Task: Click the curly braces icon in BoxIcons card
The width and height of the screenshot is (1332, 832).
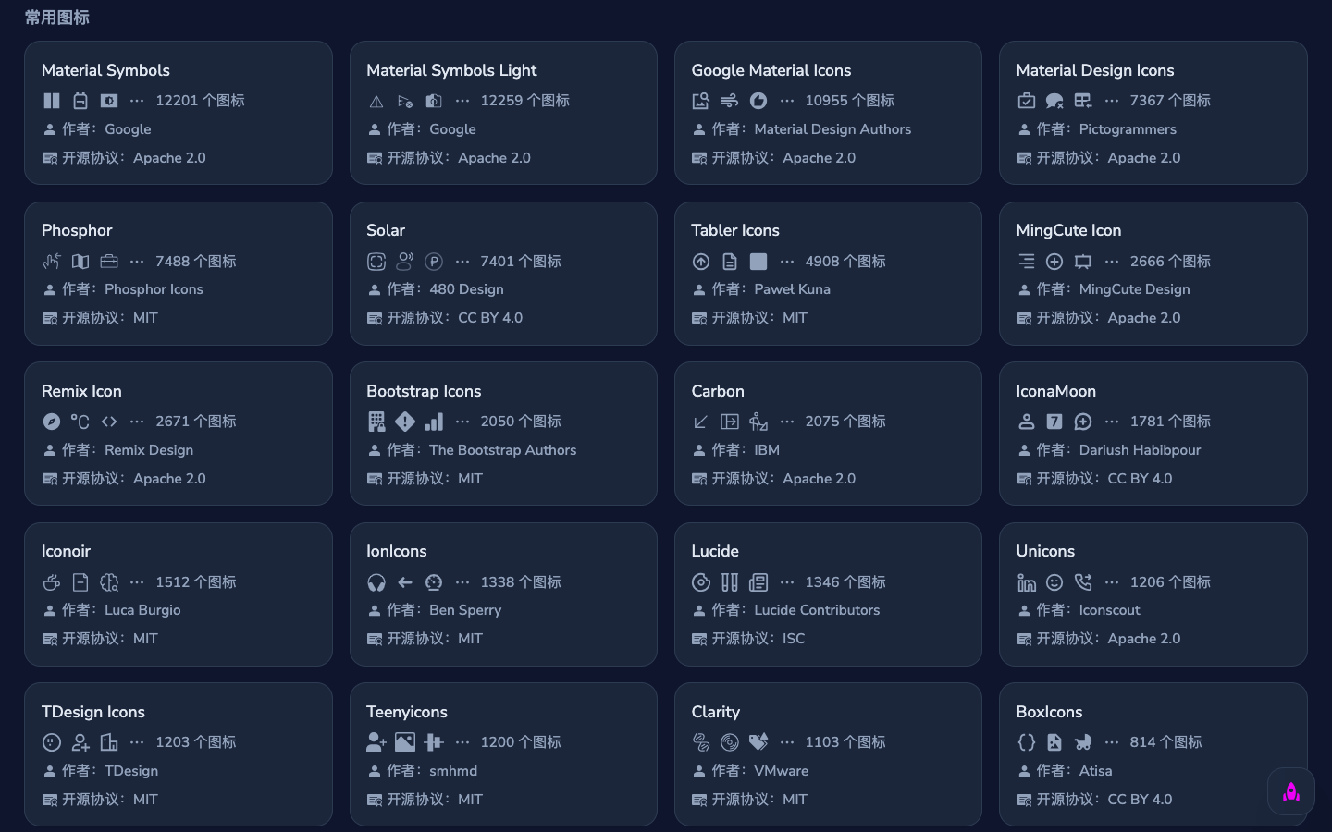Action: pos(1027,742)
